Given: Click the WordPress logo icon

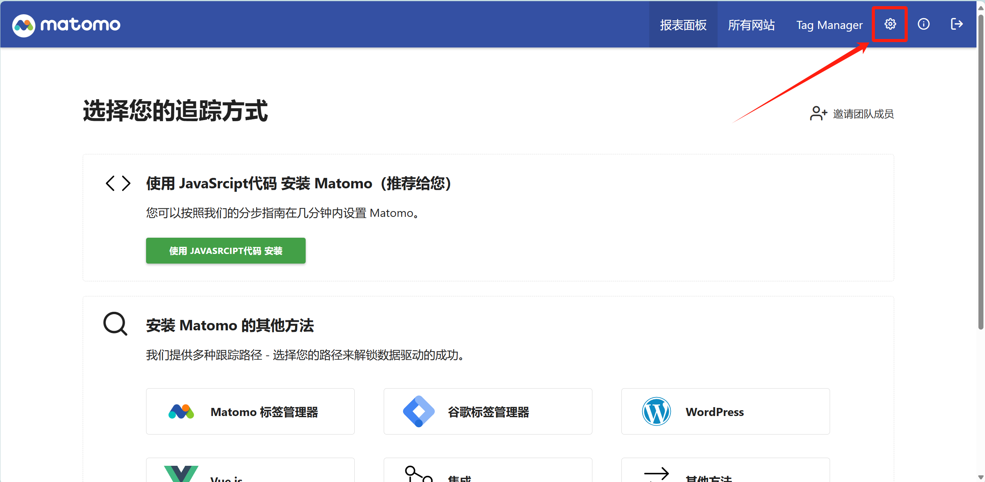Looking at the screenshot, I should (656, 411).
